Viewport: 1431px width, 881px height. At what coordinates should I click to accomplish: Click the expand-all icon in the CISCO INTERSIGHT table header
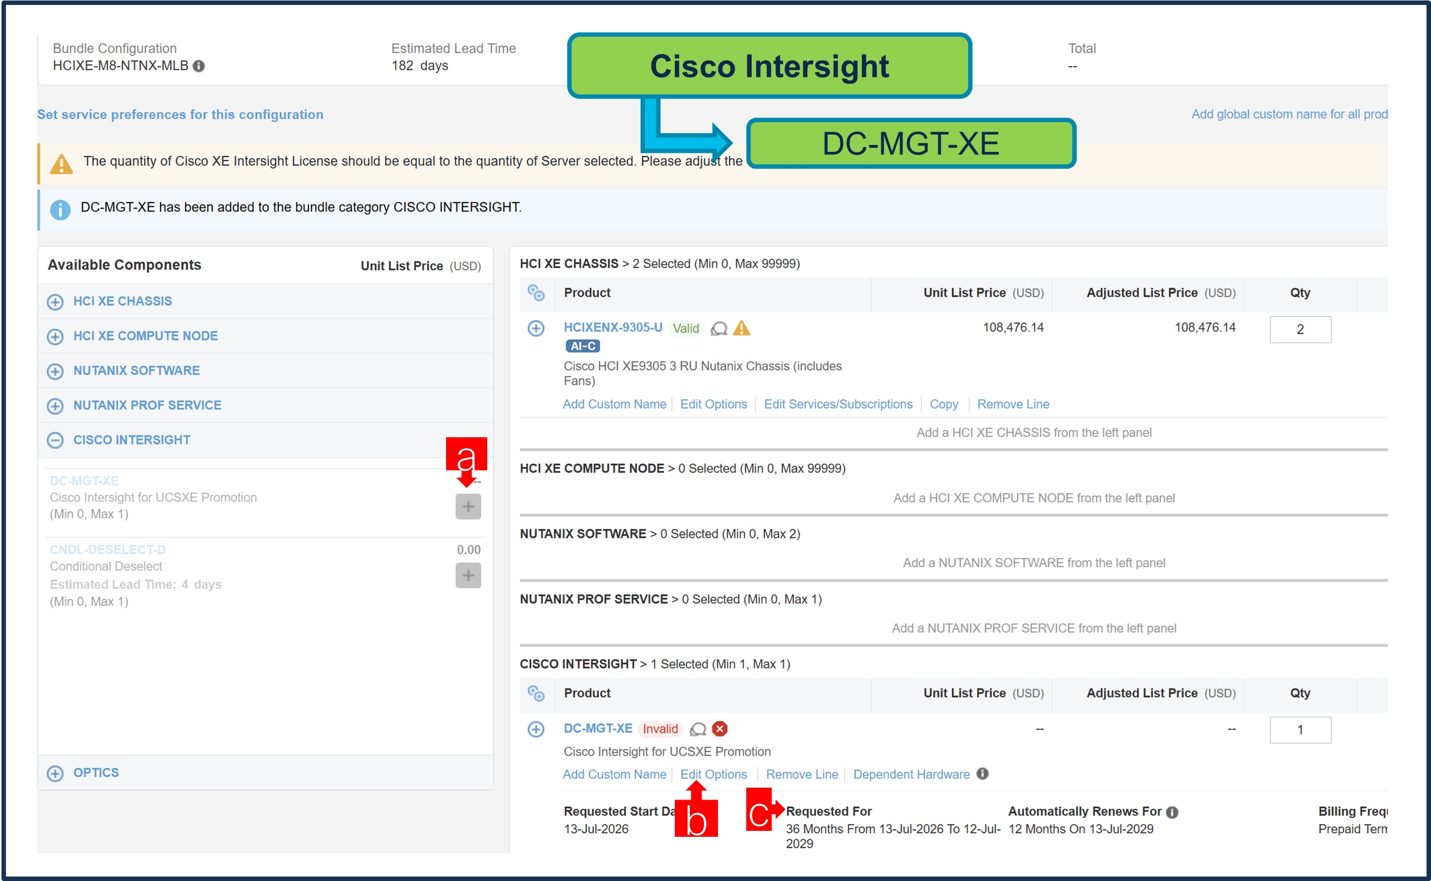536,693
